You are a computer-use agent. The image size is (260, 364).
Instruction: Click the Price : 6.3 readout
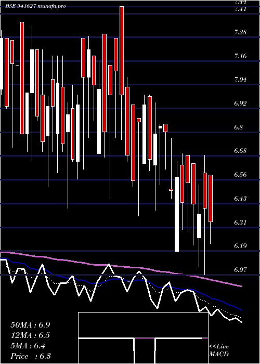click(x=31, y=356)
